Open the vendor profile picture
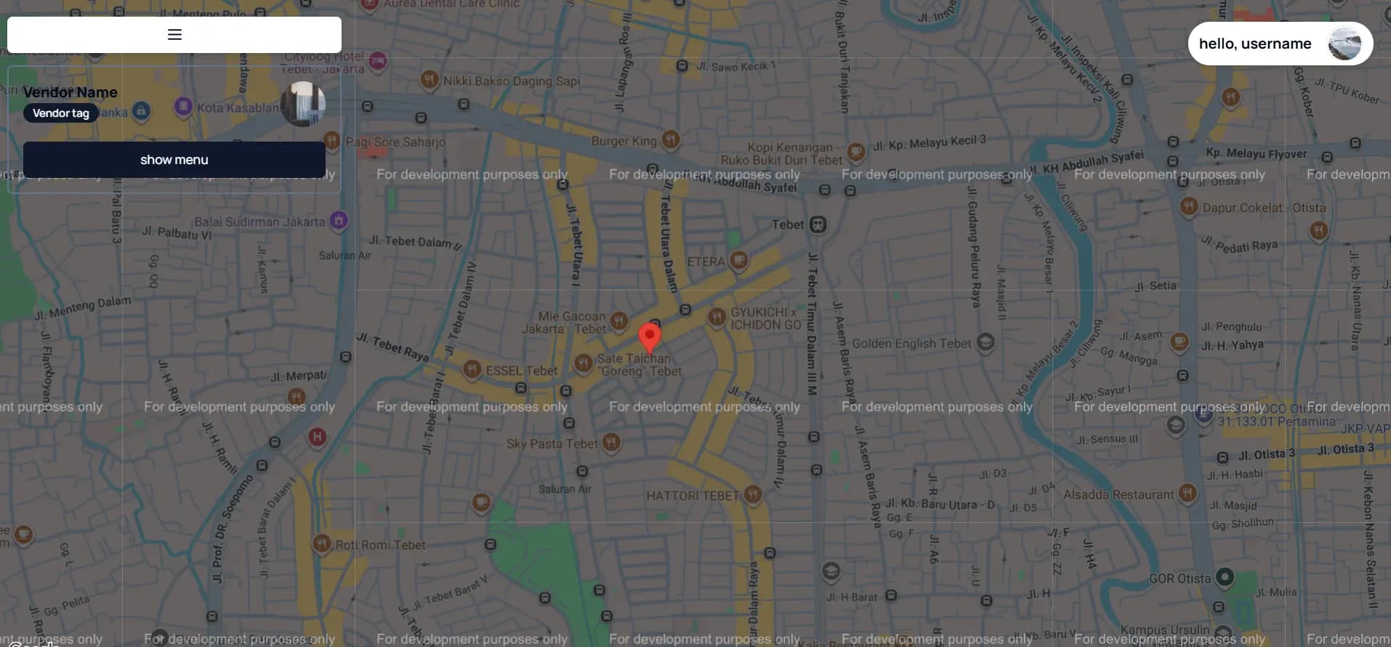The height and width of the screenshot is (647, 1391). pyautogui.click(x=303, y=104)
